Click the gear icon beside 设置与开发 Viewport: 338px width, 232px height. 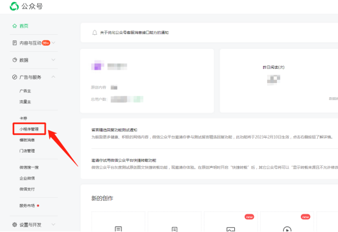pos(15,225)
